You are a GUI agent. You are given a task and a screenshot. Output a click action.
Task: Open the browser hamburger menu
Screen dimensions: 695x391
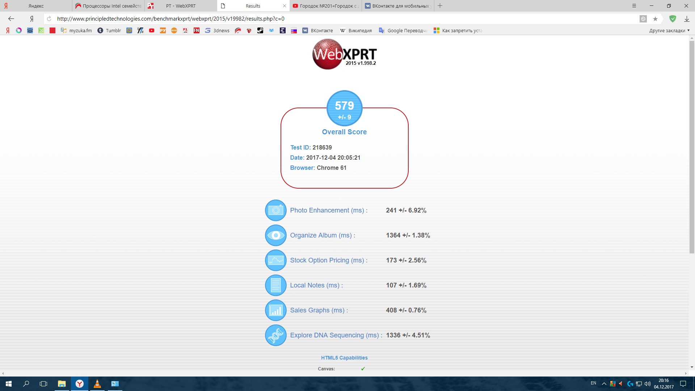click(634, 6)
